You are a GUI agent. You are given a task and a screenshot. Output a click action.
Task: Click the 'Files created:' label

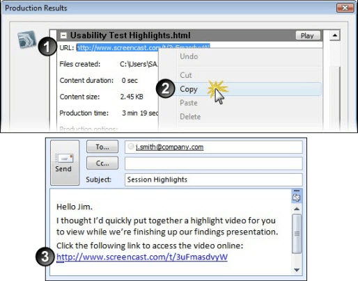(79, 64)
